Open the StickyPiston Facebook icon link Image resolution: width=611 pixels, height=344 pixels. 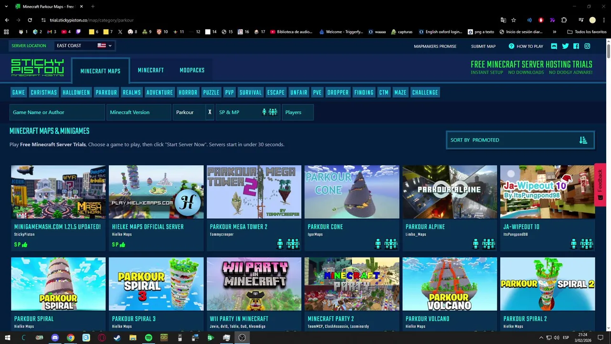[576, 46]
